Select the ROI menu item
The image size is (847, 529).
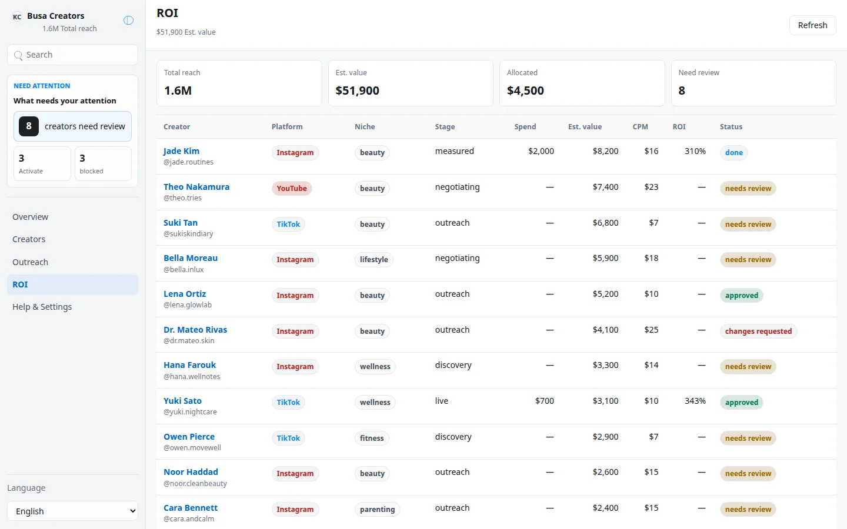pos(72,284)
